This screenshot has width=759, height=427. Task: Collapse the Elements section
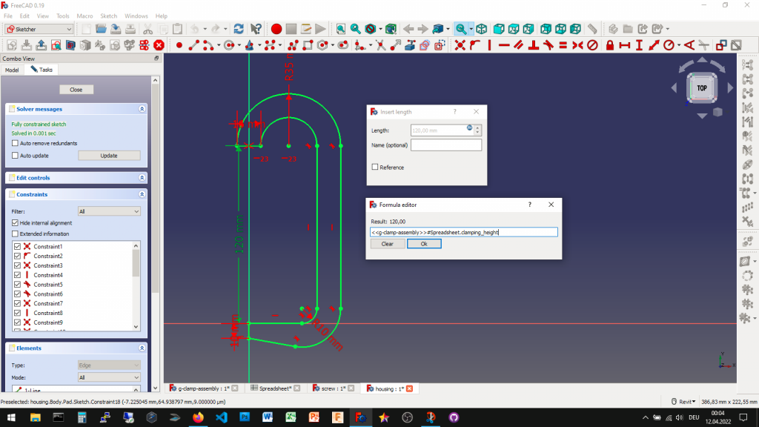coord(142,348)
